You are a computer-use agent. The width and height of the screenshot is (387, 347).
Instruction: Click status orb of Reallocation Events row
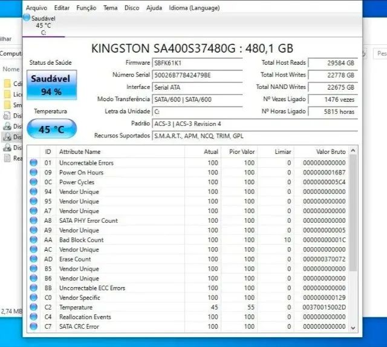(x=34, y=317)
